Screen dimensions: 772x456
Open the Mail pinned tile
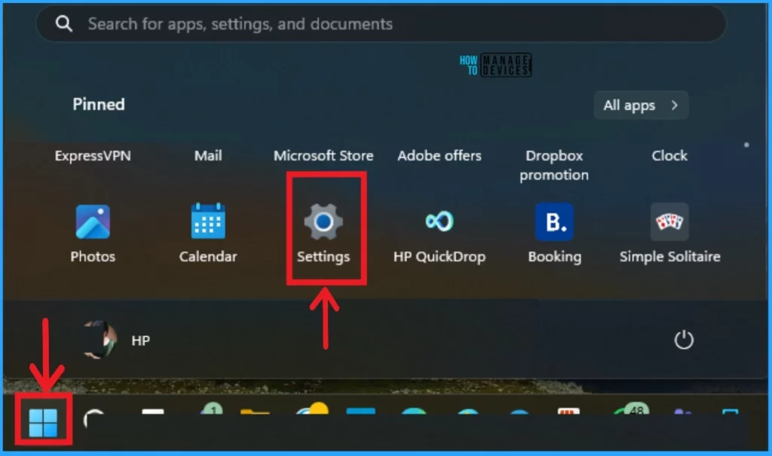click(208, 155)
